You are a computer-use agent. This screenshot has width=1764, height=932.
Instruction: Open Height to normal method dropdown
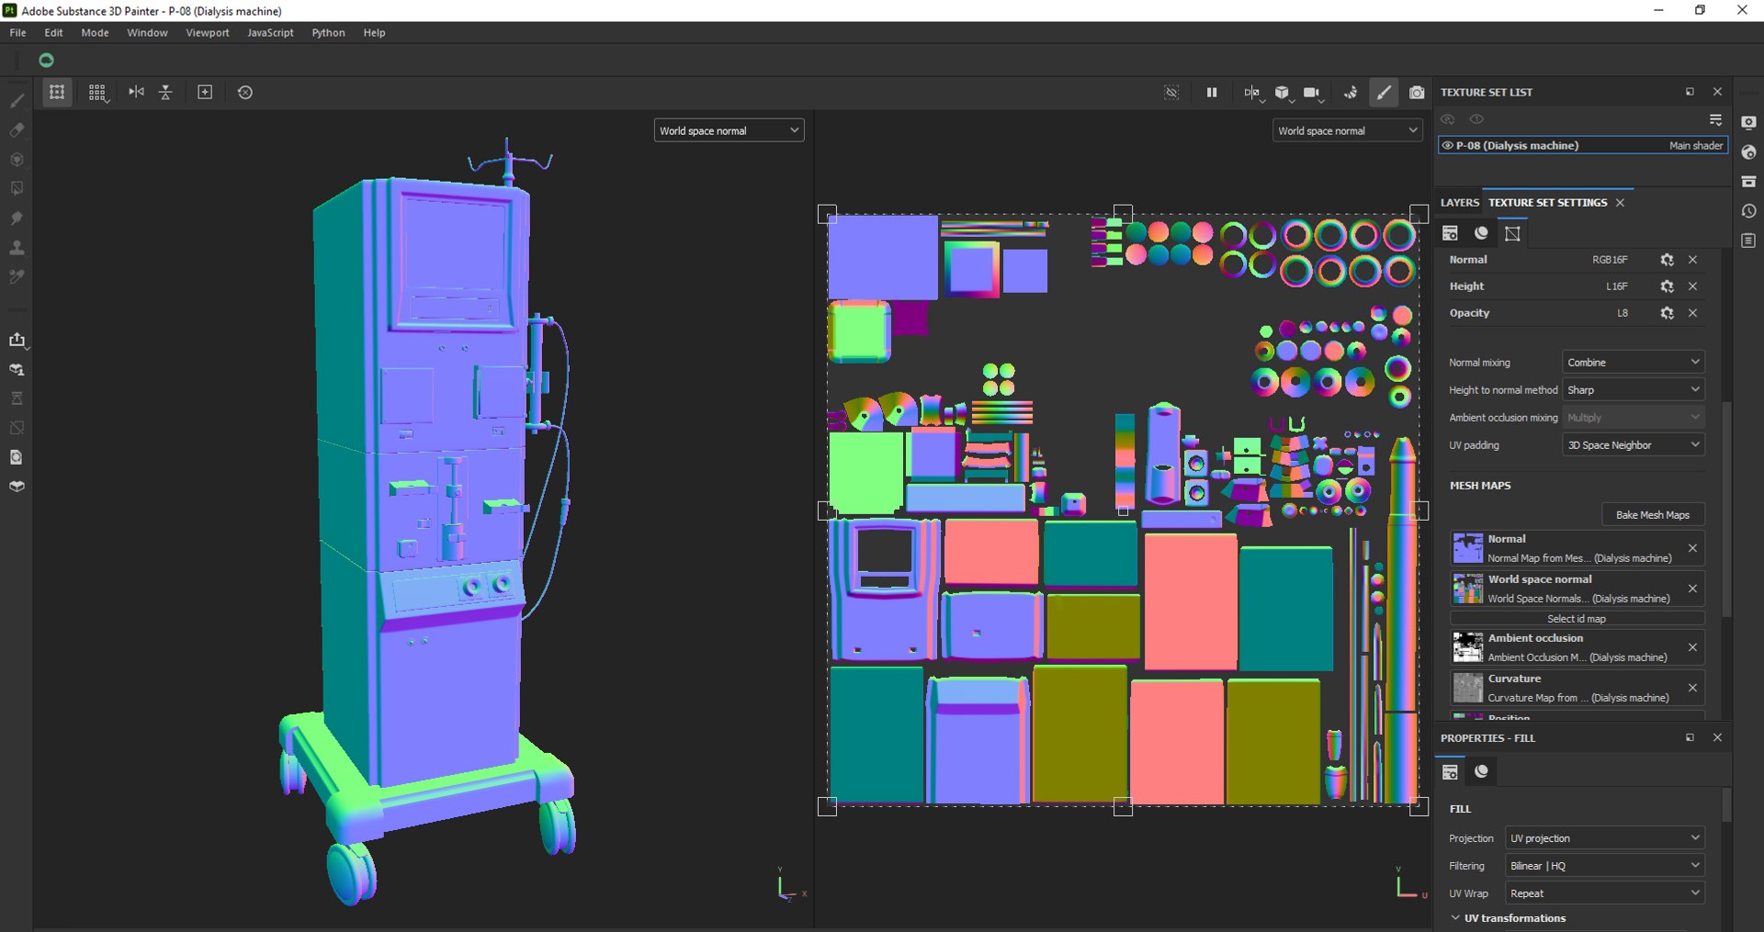tap(1633, 389)
